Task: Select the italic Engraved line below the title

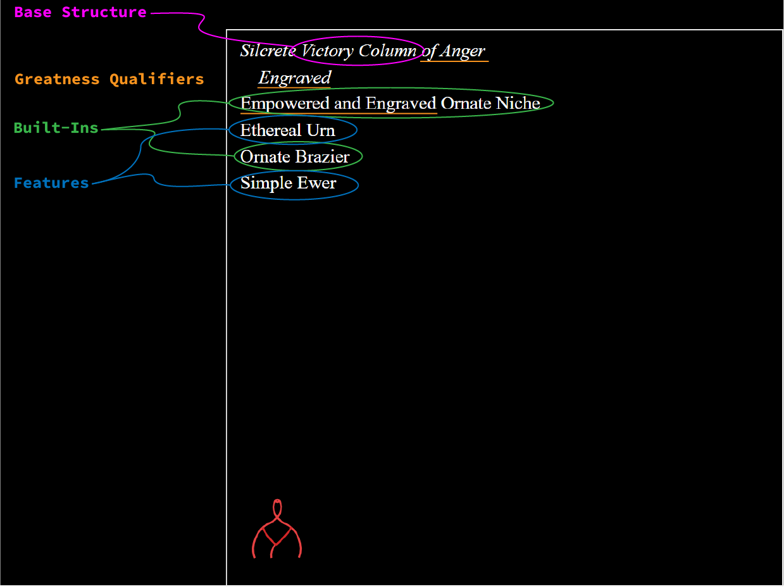Action: 295,78
